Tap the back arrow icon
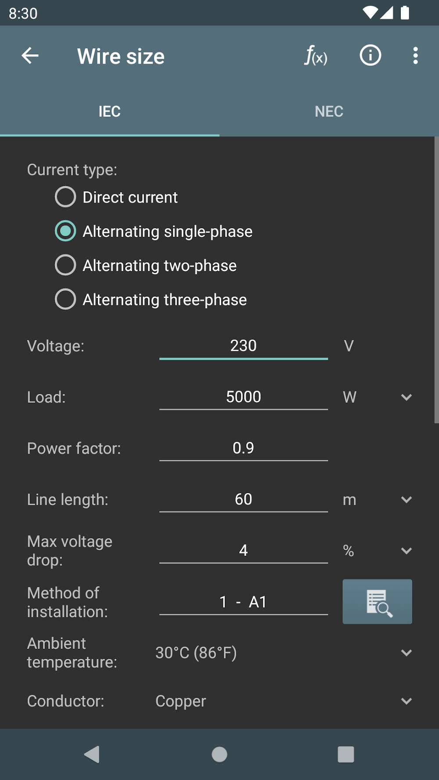 (30, 56)
